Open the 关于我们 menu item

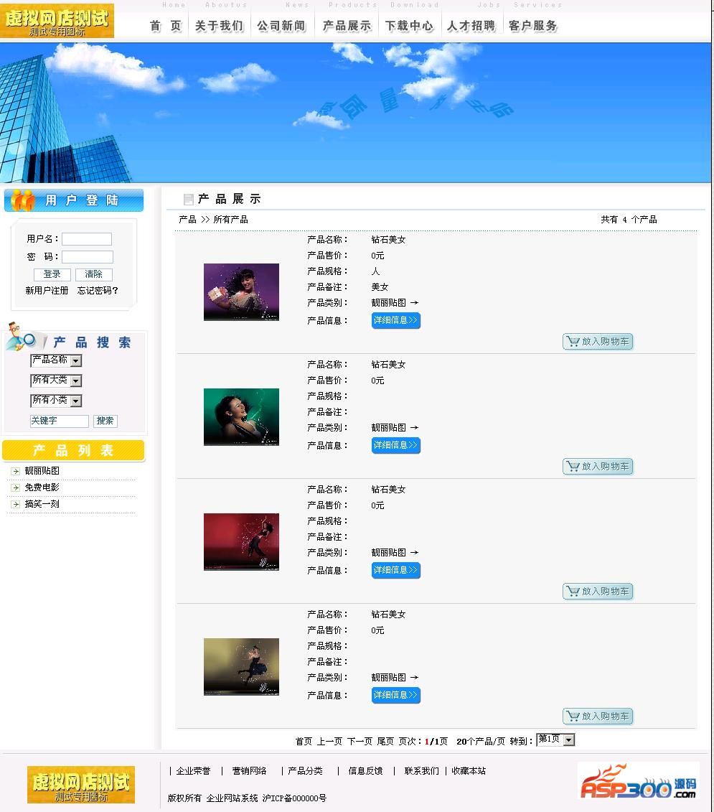pos(219,26)
